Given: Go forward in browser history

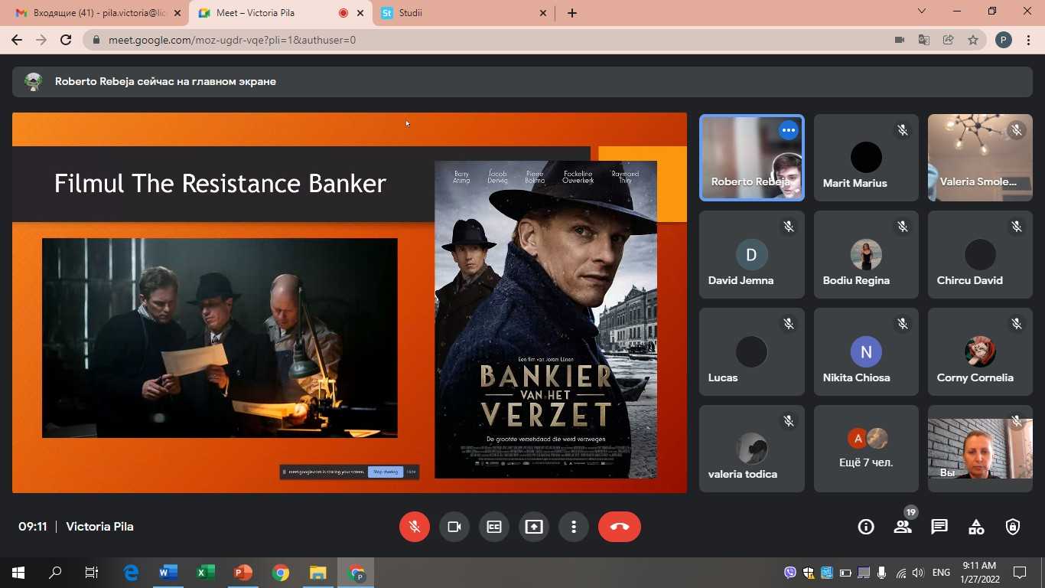Looking at the screenshot, I should (41, 40).
